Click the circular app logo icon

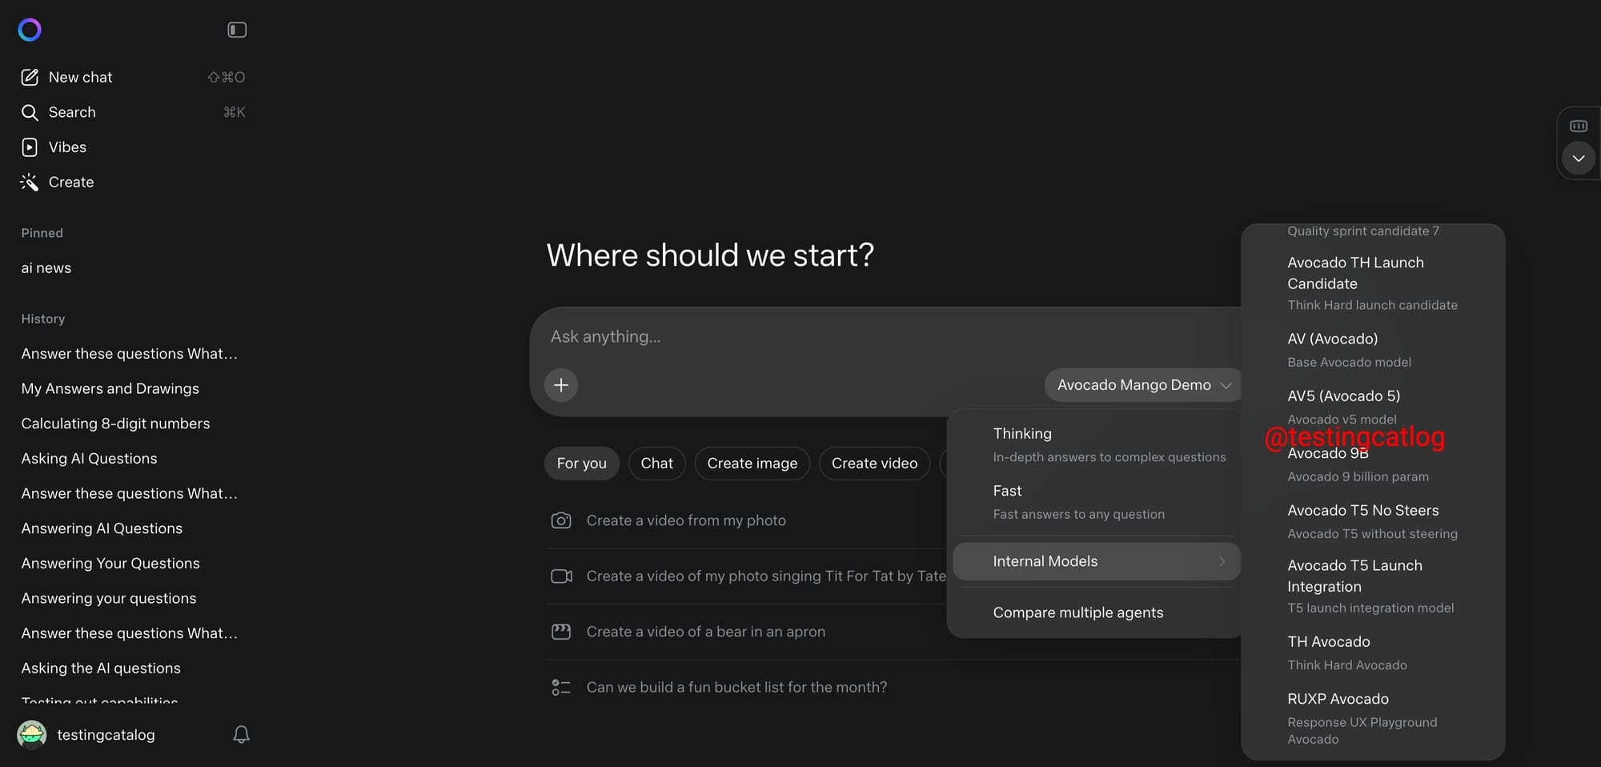pos(30,30)
